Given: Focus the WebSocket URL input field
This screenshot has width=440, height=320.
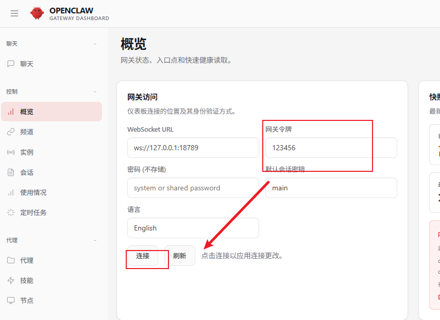Looking at the screenshot, I should point(193,148).
